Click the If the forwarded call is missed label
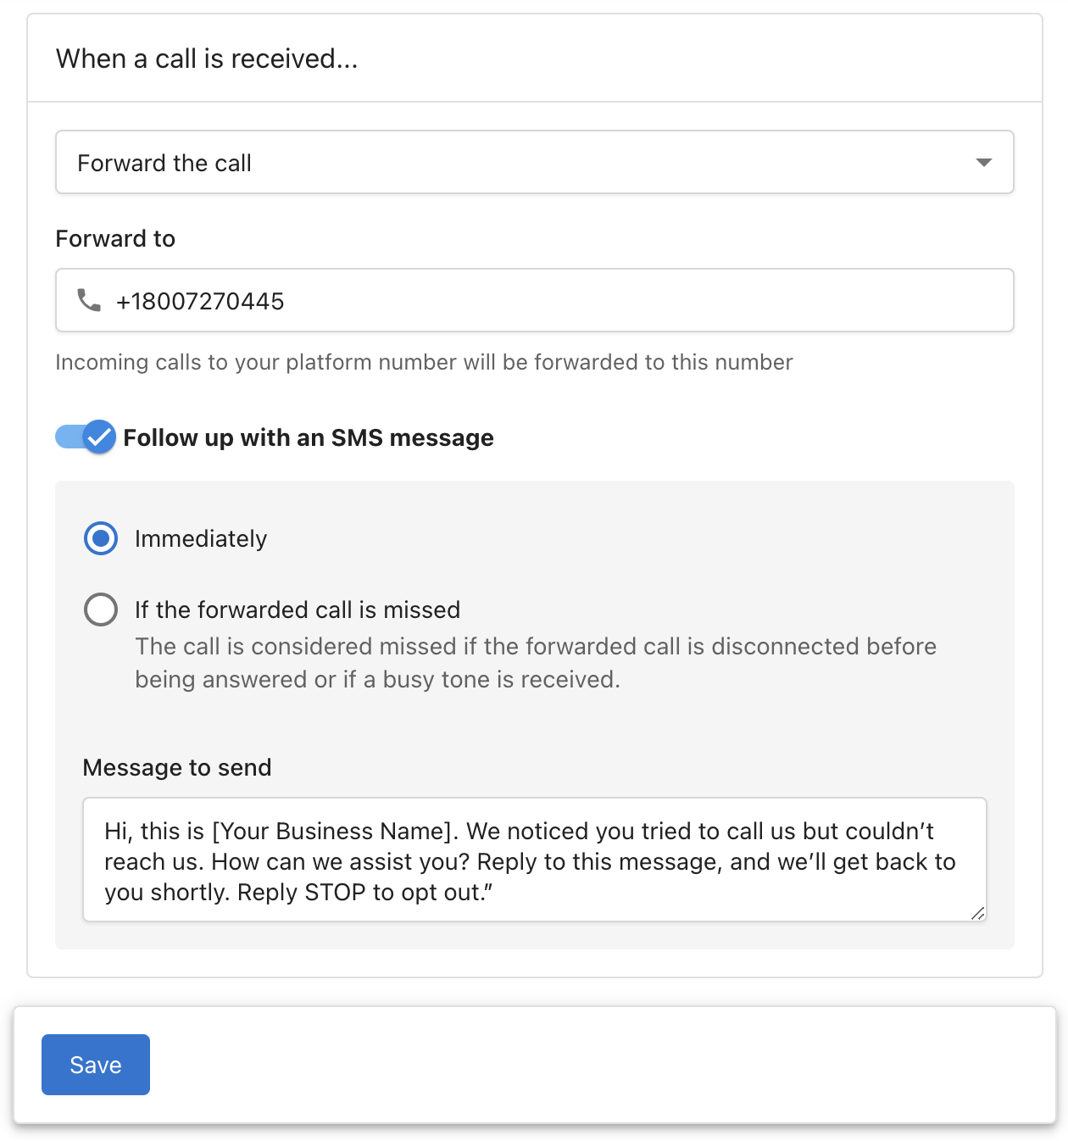 [x=298, y=609]
